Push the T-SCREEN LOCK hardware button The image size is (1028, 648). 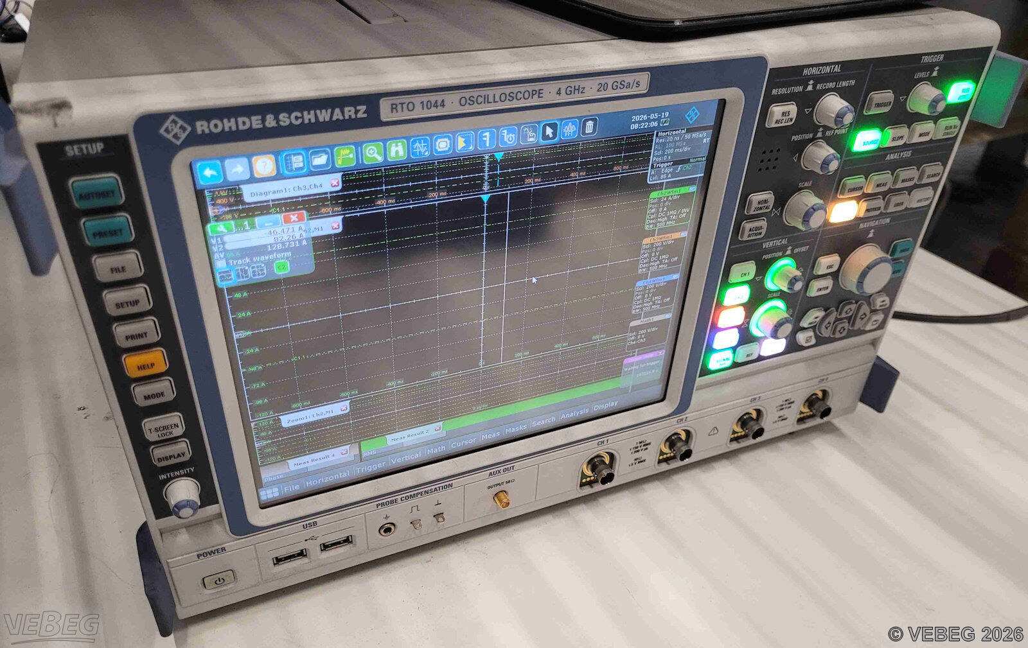(x=163, y=427)
